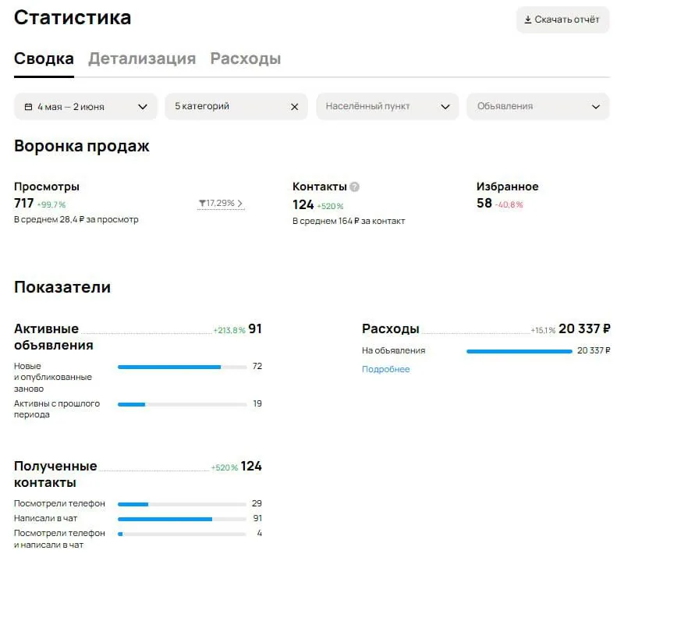Click the Показатели heading
This screenshot has width=695, height=632.
tap(62, 287)
